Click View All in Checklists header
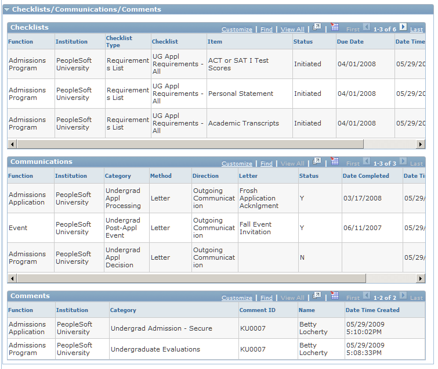The width and height of the screenshot is (438, 369). tap(292, 30)
